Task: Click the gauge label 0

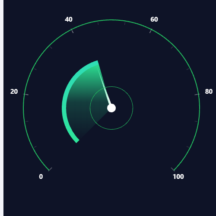Action: [x=41, y=176]
